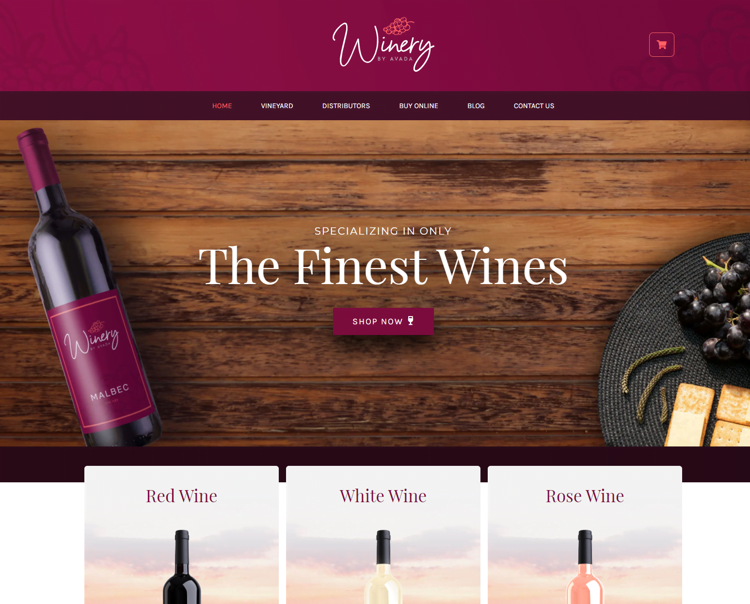
Task: Open the shopping cart icon
Action: (x=661, y=45)
